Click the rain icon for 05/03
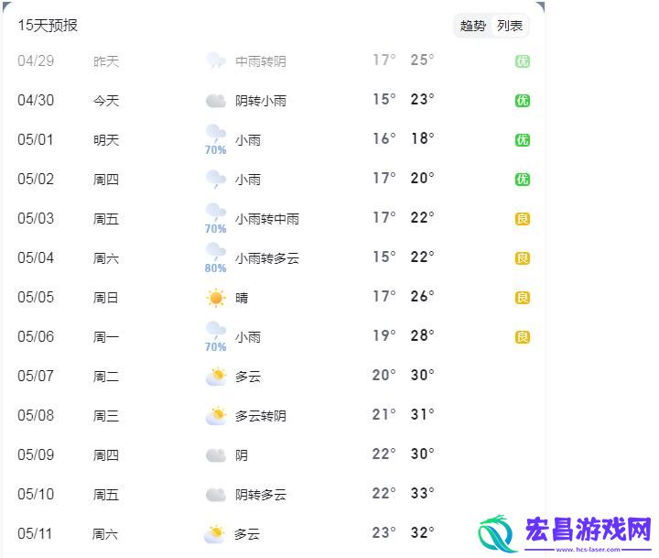Image resolution: width=659 pixels, height=558 pixels. click(216, 212)
